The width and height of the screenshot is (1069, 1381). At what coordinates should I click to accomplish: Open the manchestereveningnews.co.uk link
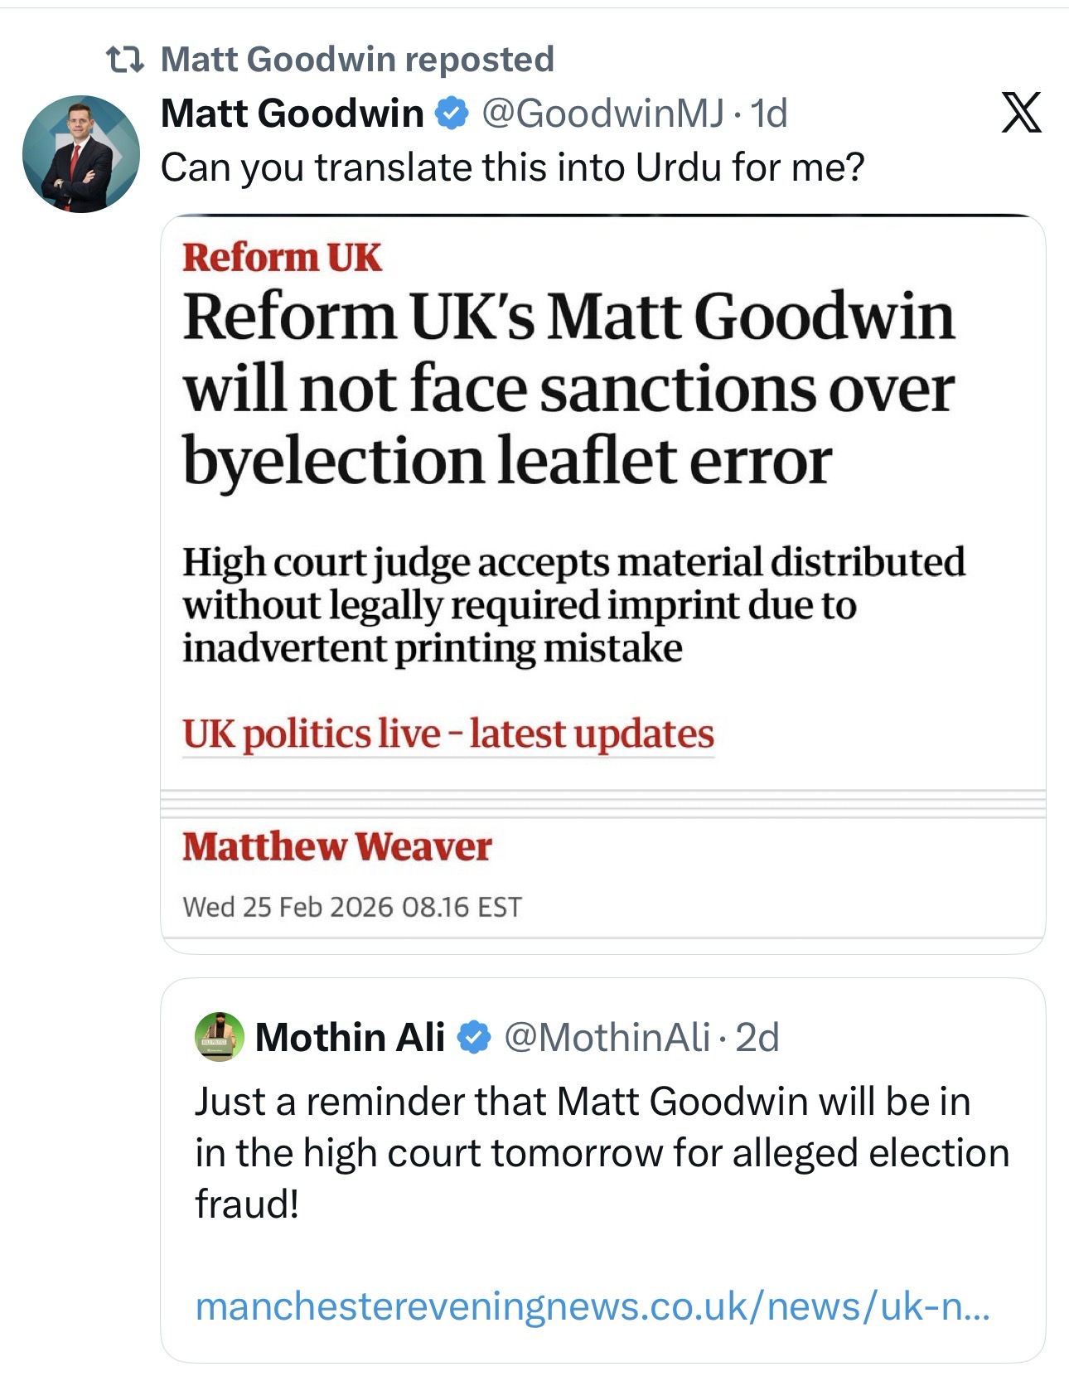point(592,1307)
